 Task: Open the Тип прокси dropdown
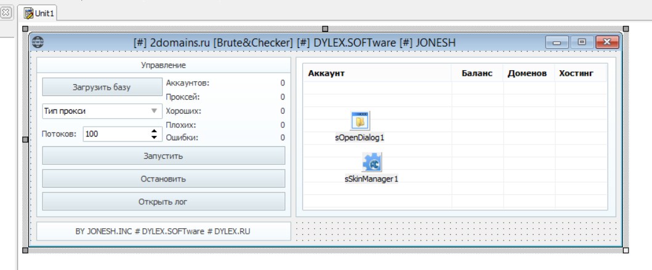click(x=102, y=111)
